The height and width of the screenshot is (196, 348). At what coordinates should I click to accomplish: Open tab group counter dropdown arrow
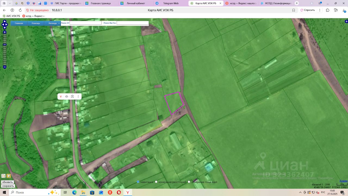point(10,3)
